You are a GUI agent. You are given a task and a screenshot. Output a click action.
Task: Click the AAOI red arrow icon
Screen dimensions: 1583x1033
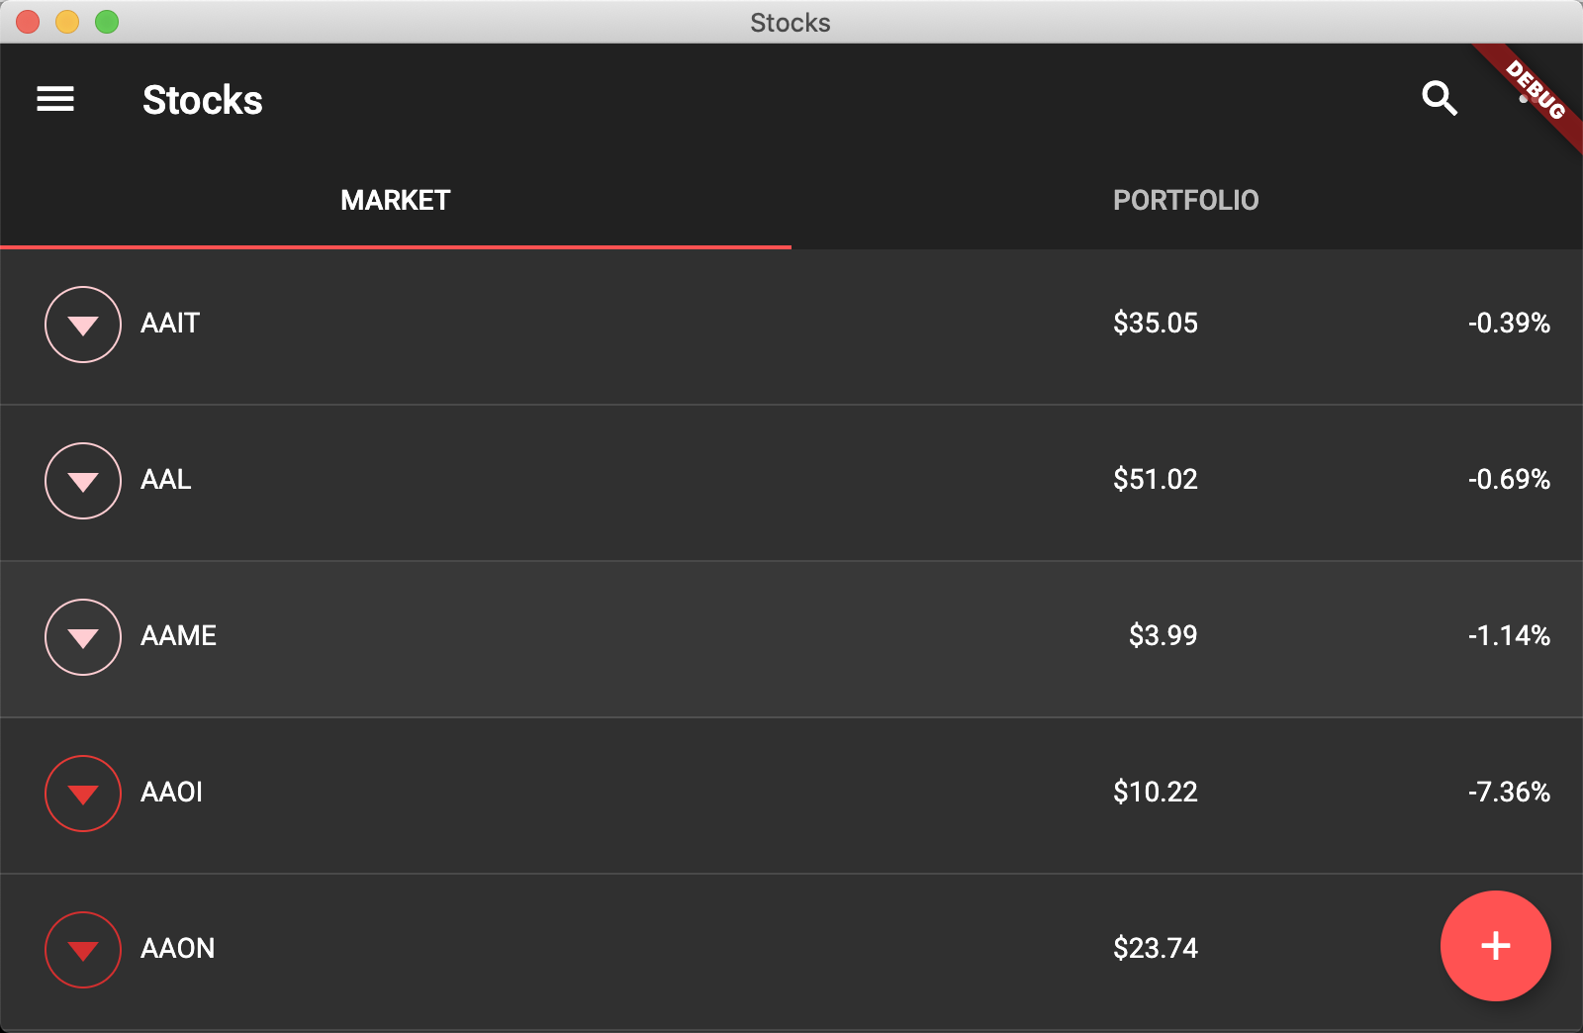click(83, 794)
